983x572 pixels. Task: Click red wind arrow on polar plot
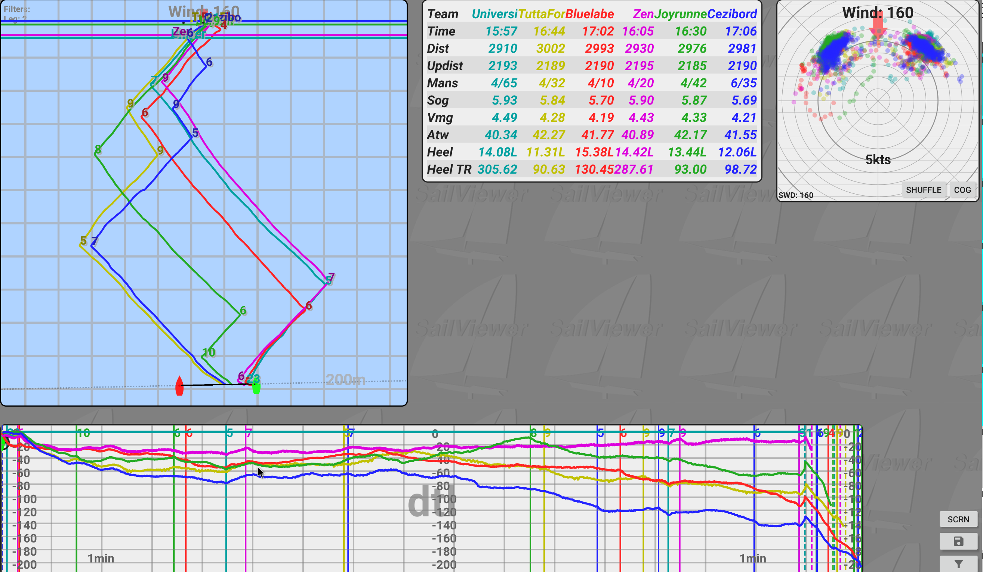click(x=878, y=27)
